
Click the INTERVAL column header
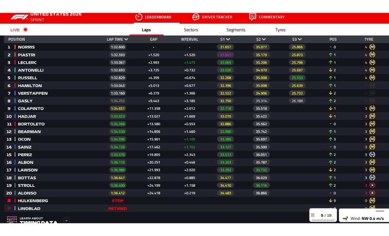point(190,39)
